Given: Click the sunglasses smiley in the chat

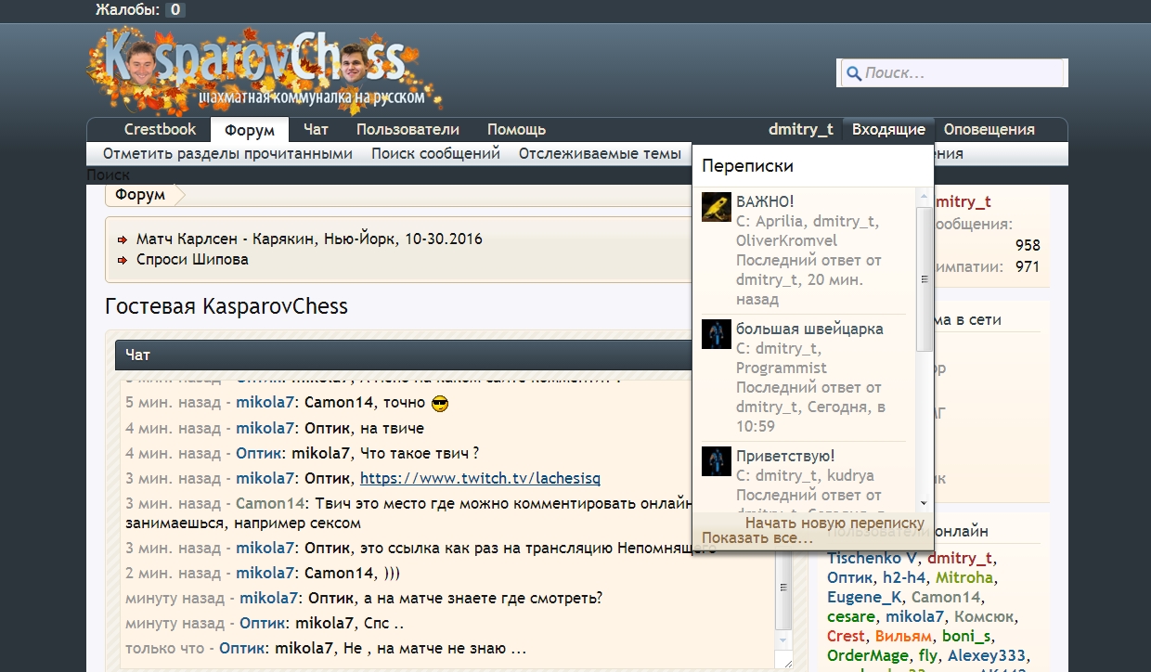Looking at the screenshot, I should click(x=441, y=404).
